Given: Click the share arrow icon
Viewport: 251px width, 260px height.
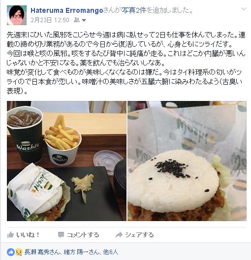Looking at the screenshot, I should 119,235.
